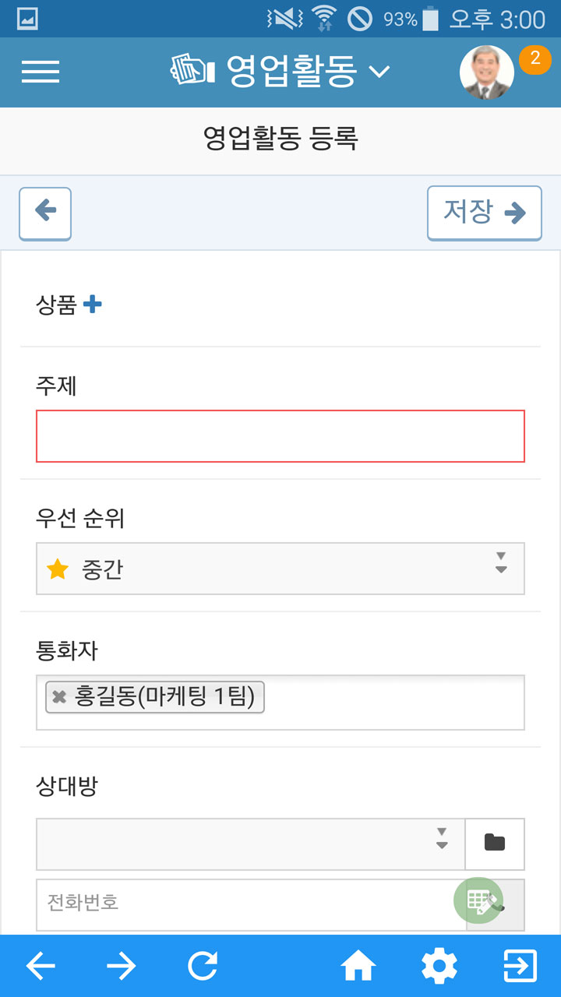The height and width of the screenshot is (997, 561).
Task: Open the hamburger navigation menu
Action: (41, 72)
